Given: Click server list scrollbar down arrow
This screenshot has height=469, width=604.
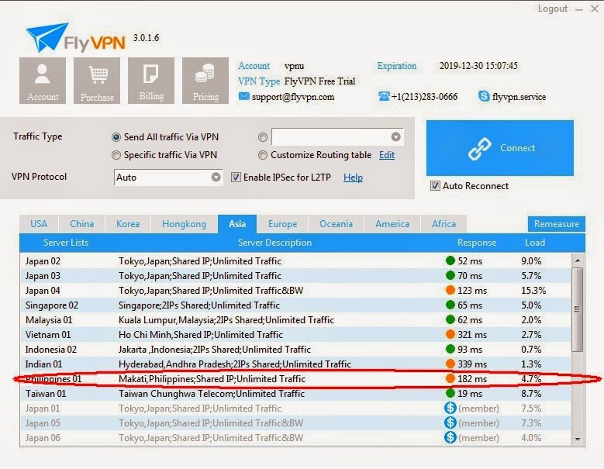Looking at the screenshot, I should point(578,439).
